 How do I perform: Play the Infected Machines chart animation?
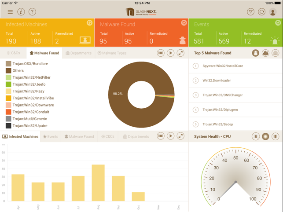pos(170,136)
